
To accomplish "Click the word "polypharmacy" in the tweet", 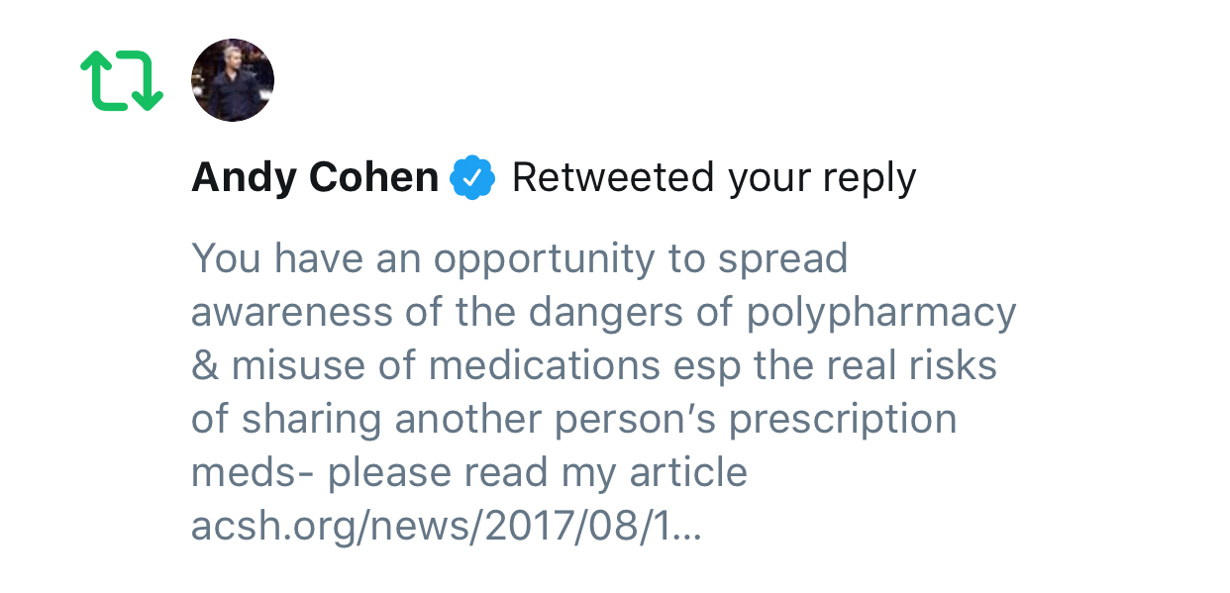I will [881, 313].
